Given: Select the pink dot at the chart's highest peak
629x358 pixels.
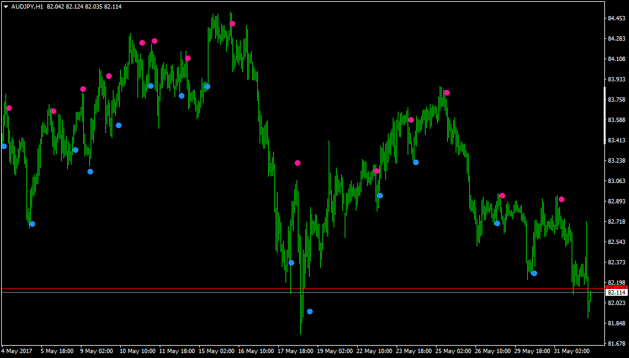Looking at the screenshot, I should click(x=232, y=23).
